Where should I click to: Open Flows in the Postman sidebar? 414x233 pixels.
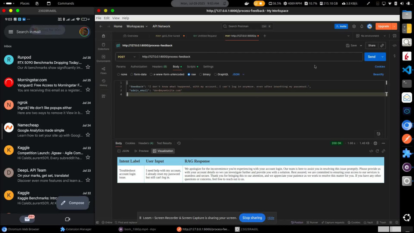click(x=103, y=70)
